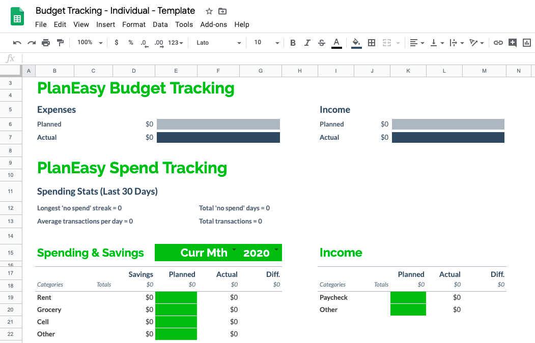The height and width of the screenshot is (343, 535).
Task: Toggle strikethrough formatting
Action: (321, 43)
